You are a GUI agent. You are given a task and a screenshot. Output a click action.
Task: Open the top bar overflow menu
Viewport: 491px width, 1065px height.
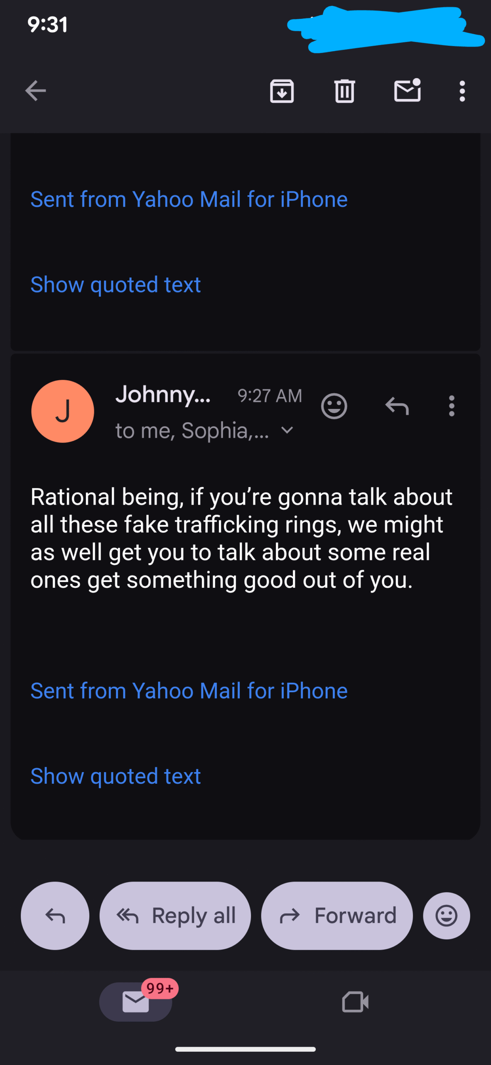pos(462,91)
